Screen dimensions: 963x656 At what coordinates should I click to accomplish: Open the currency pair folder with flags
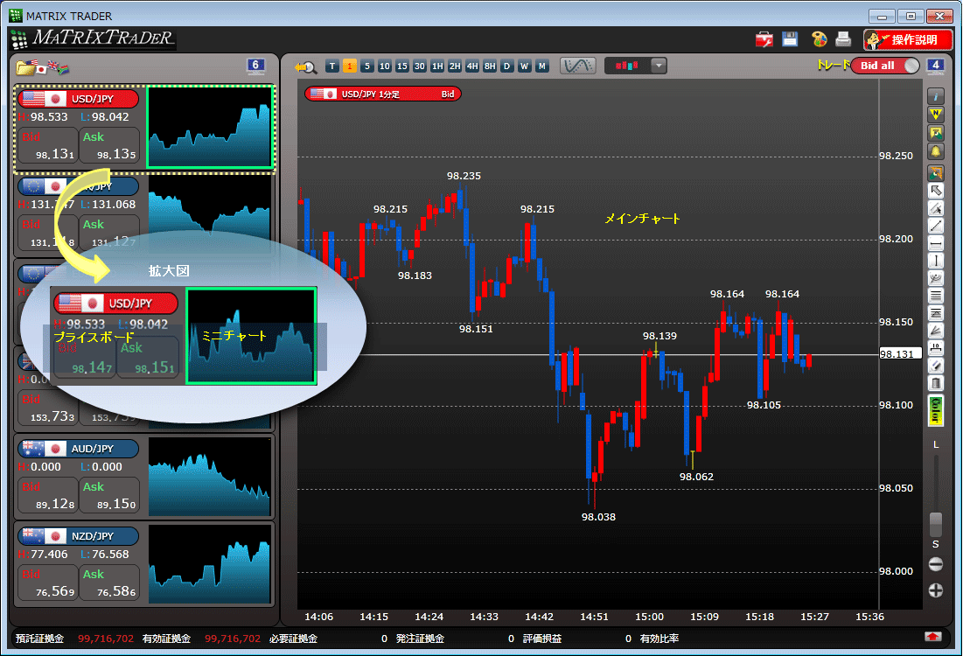coord(42,67)
